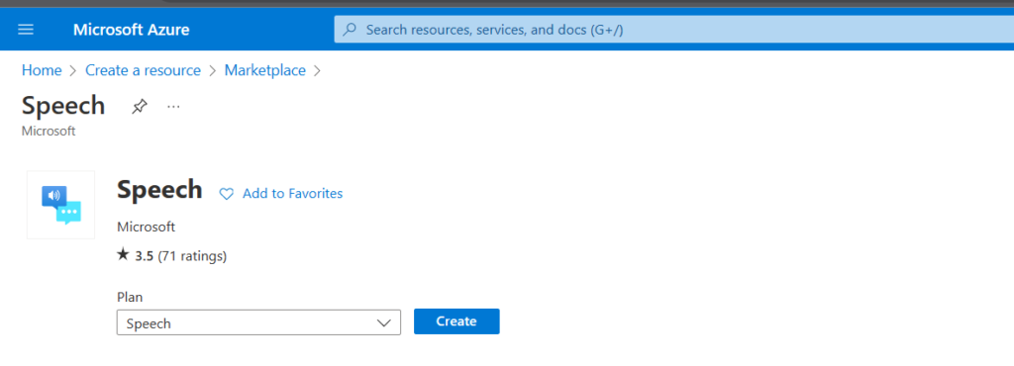Click the heart Add to Favorites icon

tap(227, 194)
